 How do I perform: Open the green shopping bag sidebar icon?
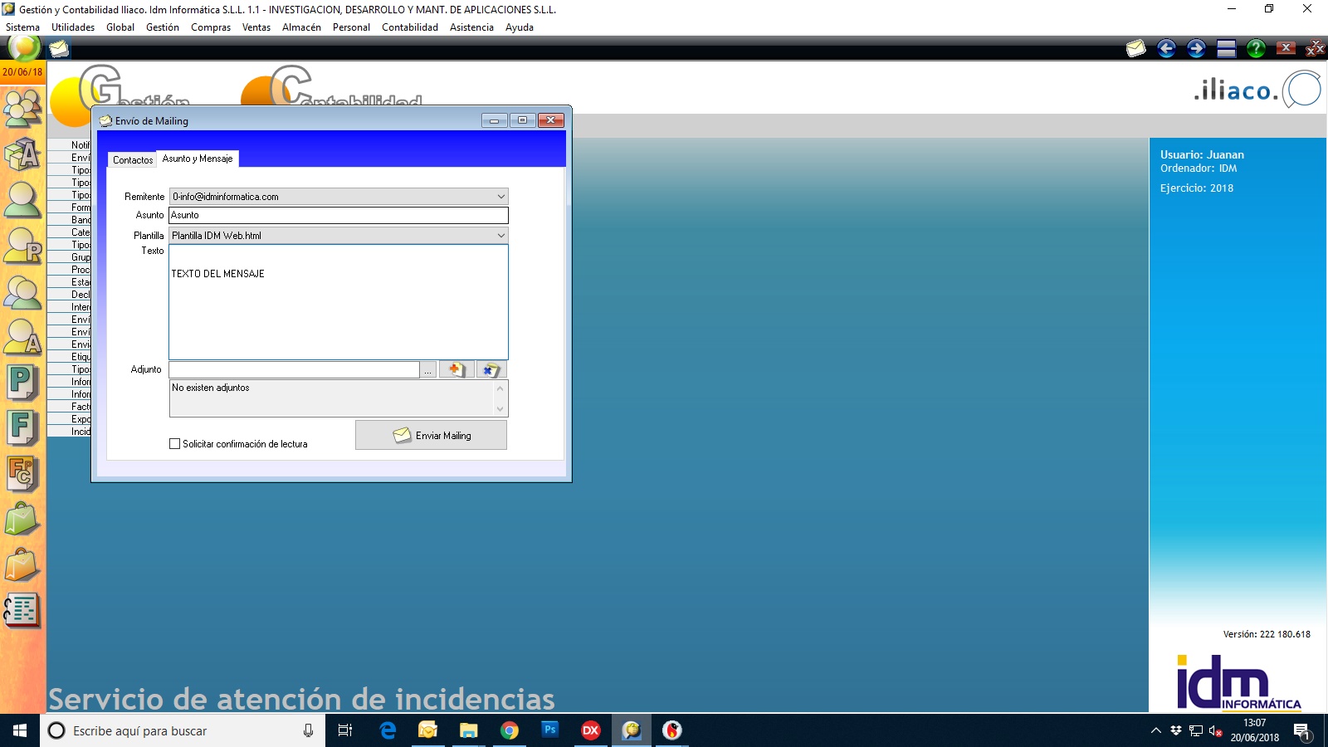[x=22, y=520]
